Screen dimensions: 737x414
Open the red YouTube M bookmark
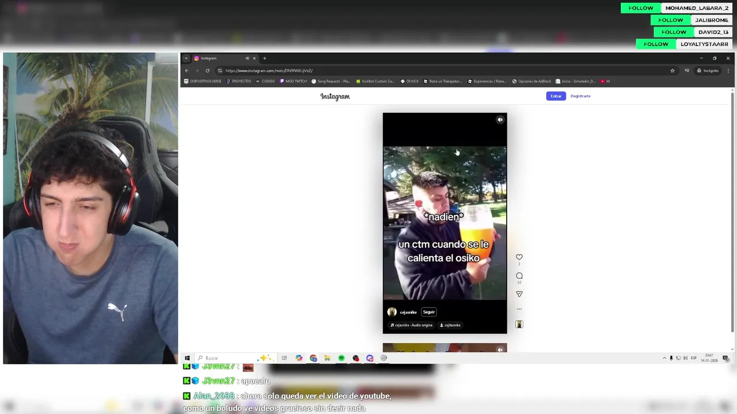[x=605, y=81]
